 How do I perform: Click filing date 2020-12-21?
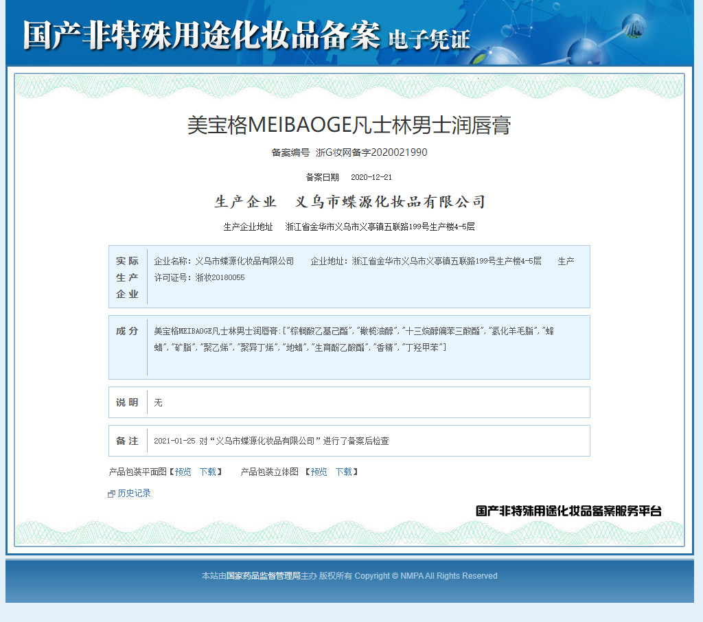(371, 177)
